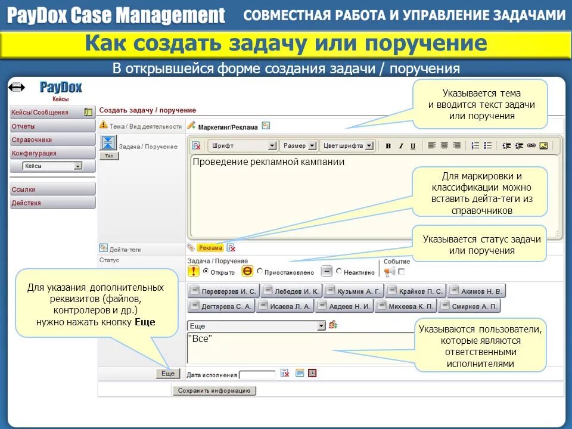Open the Отчеты menu
Viewport: 572px width, 429px height.
click(x=52, y=126)
